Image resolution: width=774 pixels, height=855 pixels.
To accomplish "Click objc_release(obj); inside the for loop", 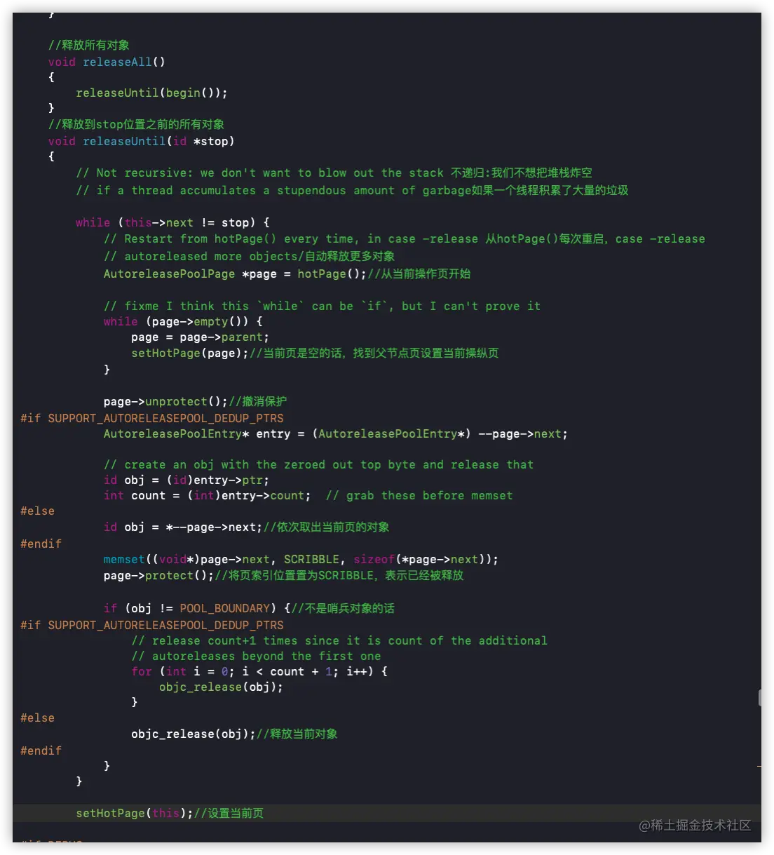I will (221, 687).
